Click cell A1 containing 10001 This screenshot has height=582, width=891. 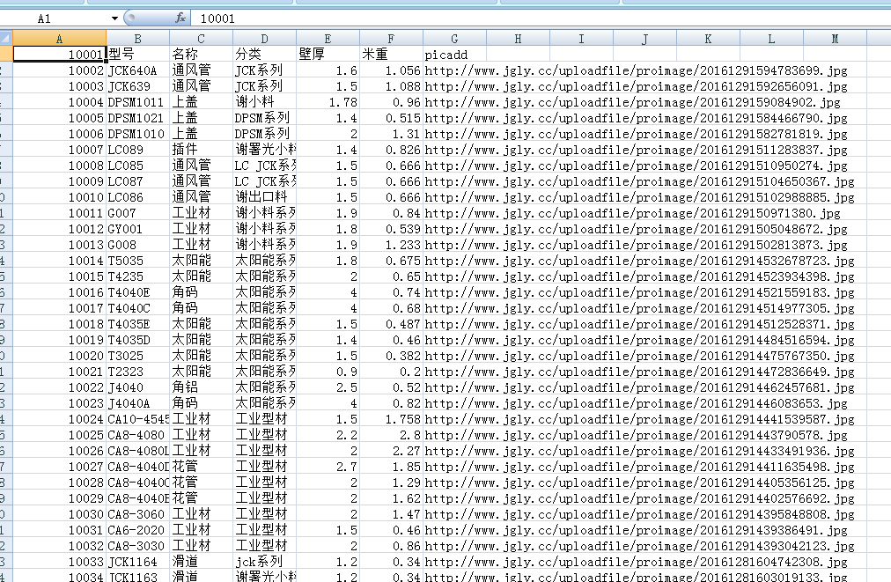(59, 54)
